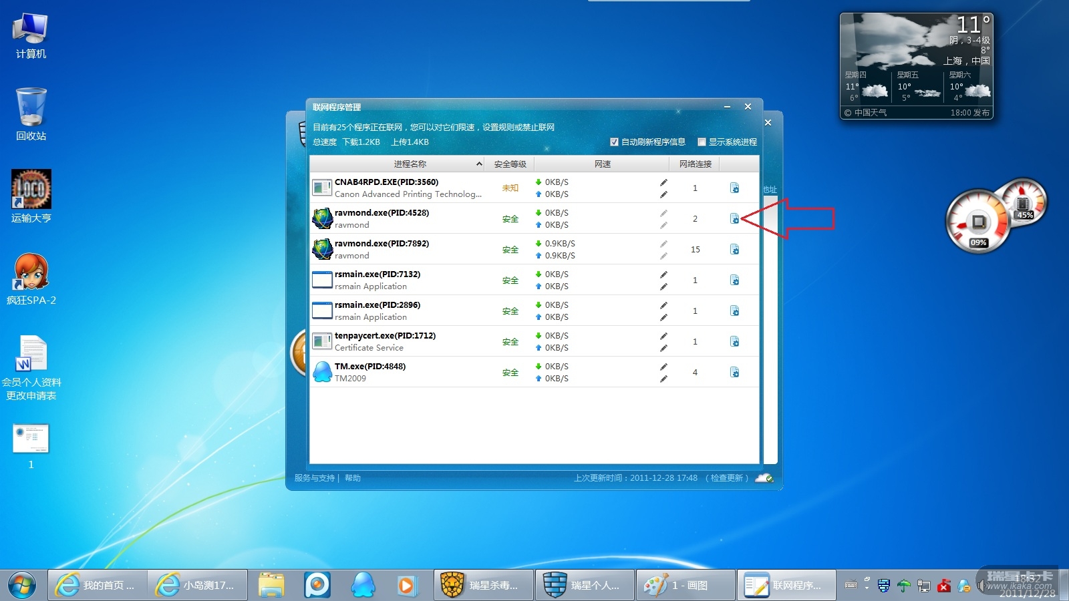Click the 星期五 forecast in weather gadget
Image resolution: width=1069 pixels, height=601 pixels.
click(918, 87)
